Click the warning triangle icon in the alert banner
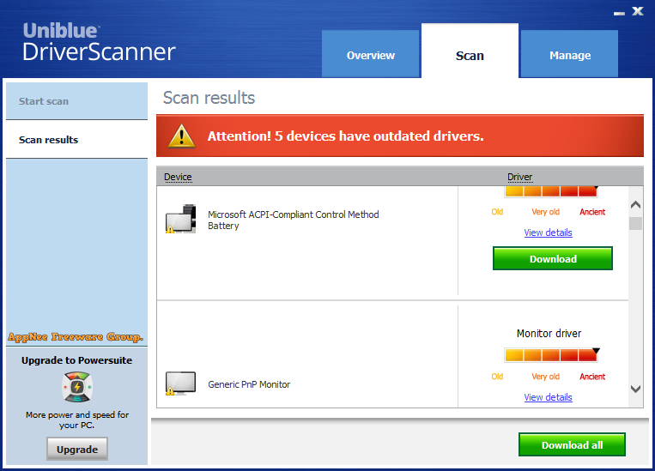 (x=181, y=136)
